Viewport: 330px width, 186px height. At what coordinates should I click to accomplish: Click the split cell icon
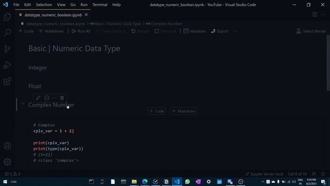click(47, 98)
